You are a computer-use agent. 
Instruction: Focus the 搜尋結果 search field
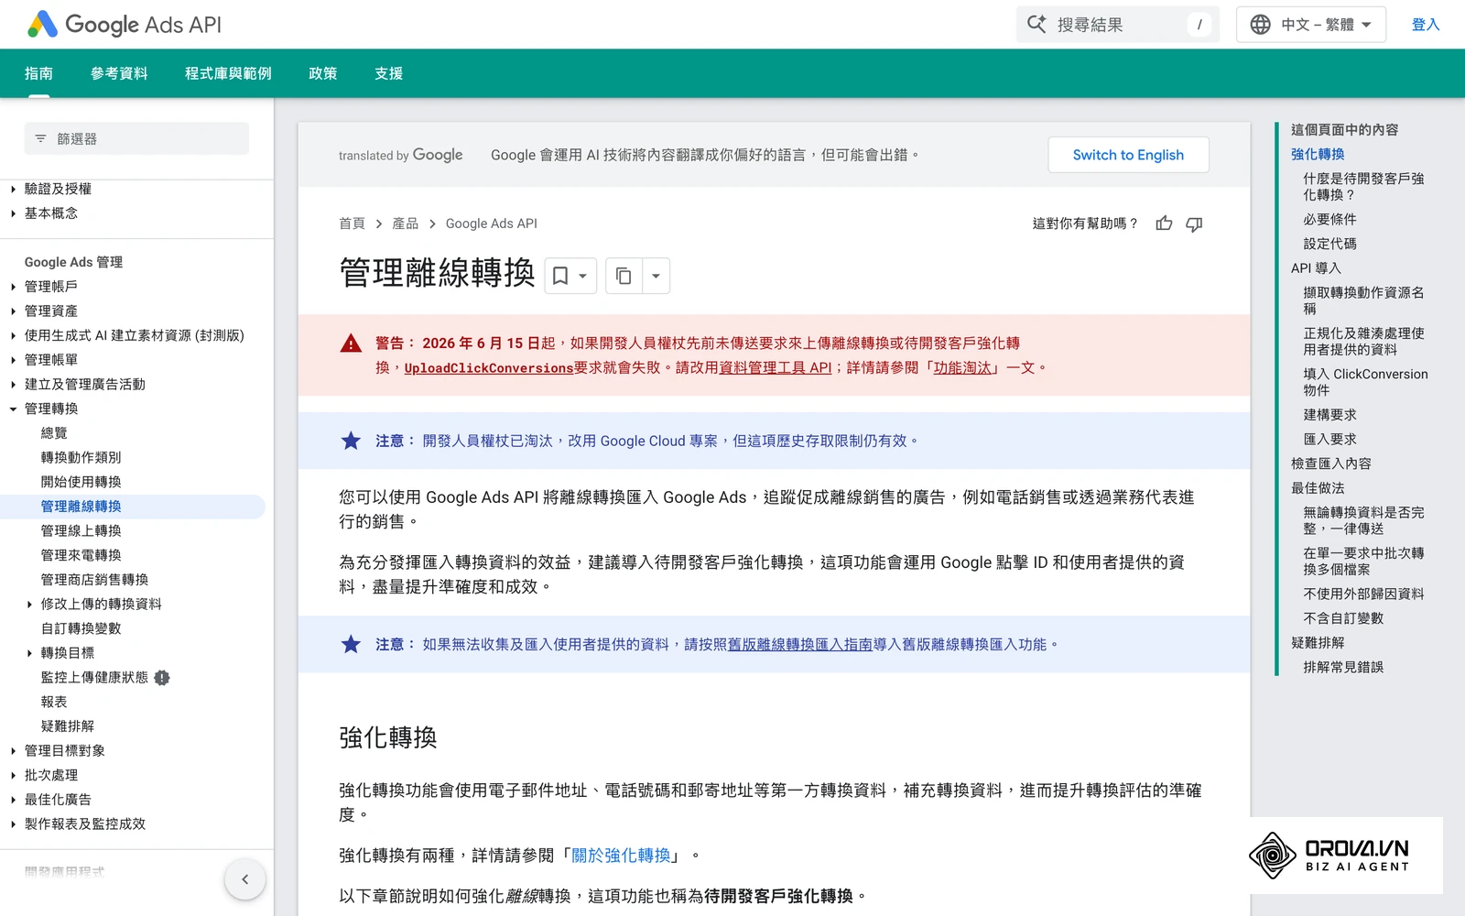click(1118, 25)
